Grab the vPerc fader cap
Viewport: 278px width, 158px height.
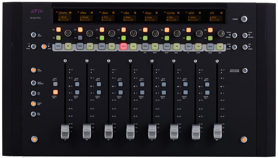pos(87,131)
